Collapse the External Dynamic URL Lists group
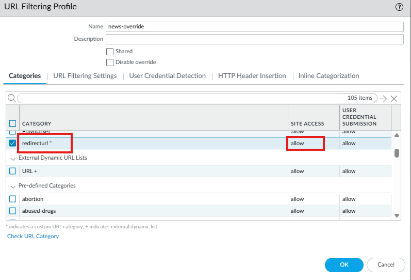411x280 pixels. point(13,158)
